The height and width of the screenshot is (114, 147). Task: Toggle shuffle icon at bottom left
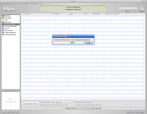8,112
